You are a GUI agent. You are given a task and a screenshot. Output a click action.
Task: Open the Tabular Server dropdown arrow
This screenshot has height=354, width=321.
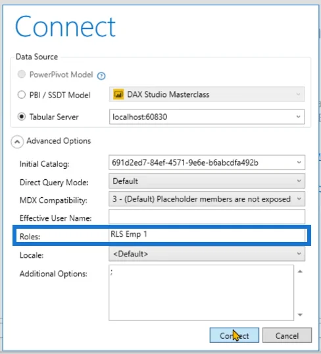pyautogui.click(x=298, y=117)
